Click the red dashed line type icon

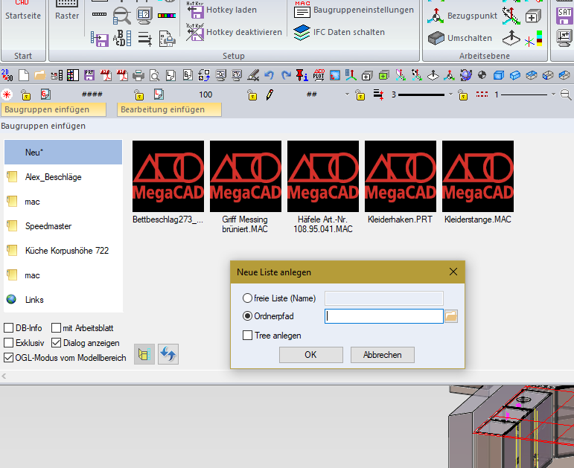pos(482,94)
